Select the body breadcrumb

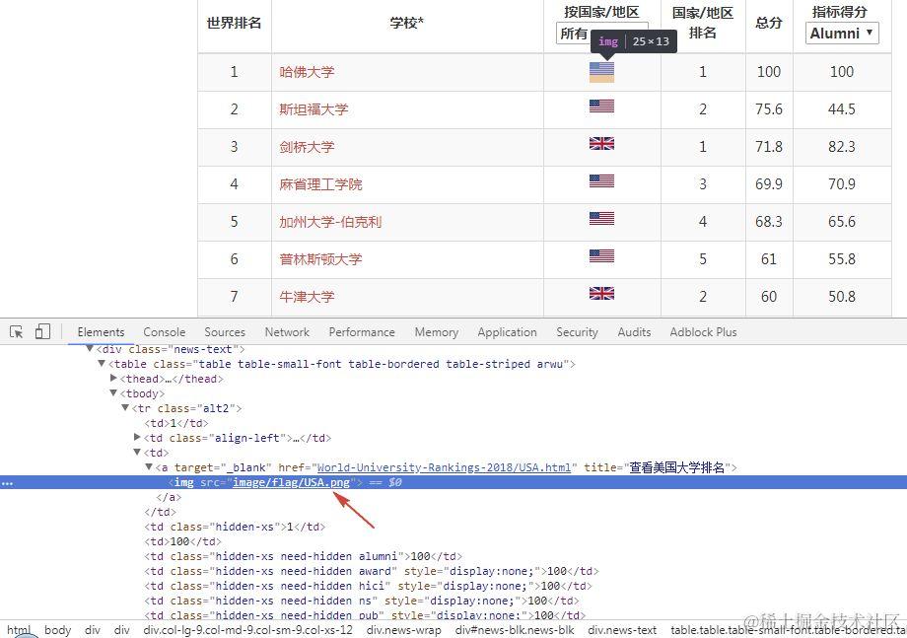coord(57,630)
